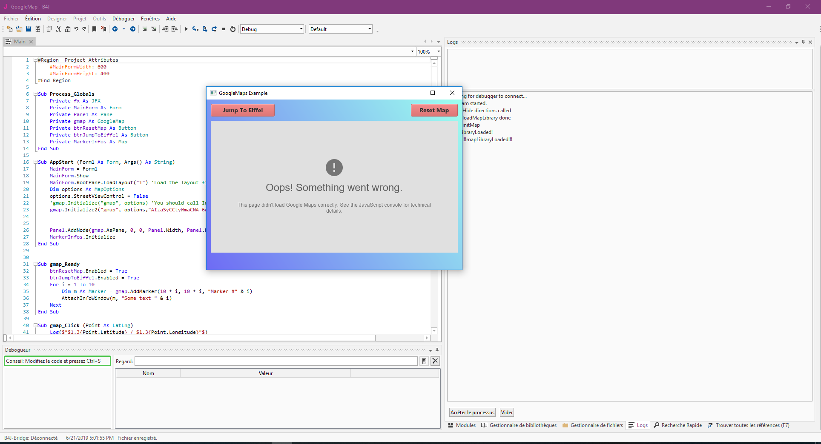Click the calculator icon beside the Regard field

point(424,361)
